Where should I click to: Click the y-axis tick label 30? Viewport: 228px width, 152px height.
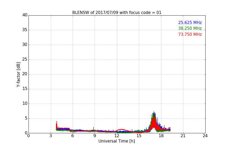pyautogui.click(x=25, y=45)
